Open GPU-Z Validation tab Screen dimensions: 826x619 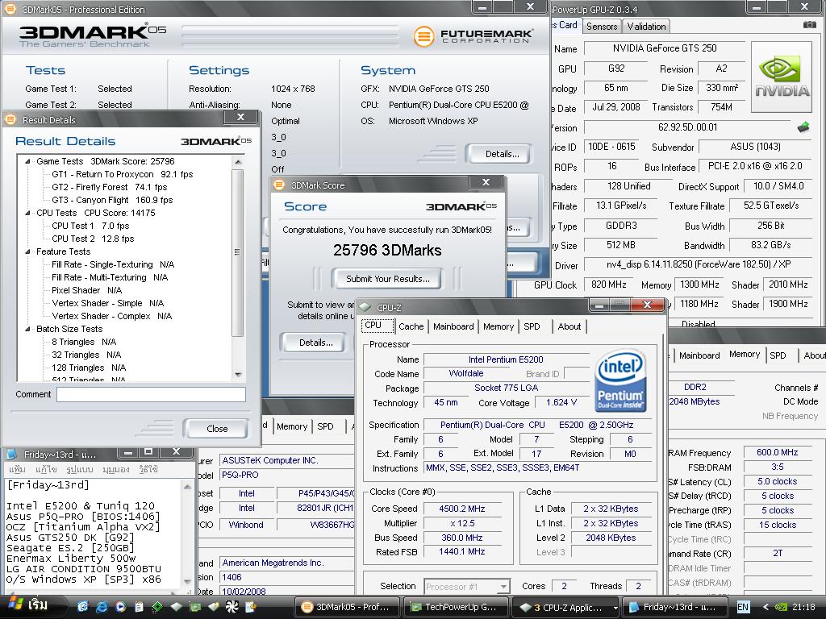click(x=646, y=27)
